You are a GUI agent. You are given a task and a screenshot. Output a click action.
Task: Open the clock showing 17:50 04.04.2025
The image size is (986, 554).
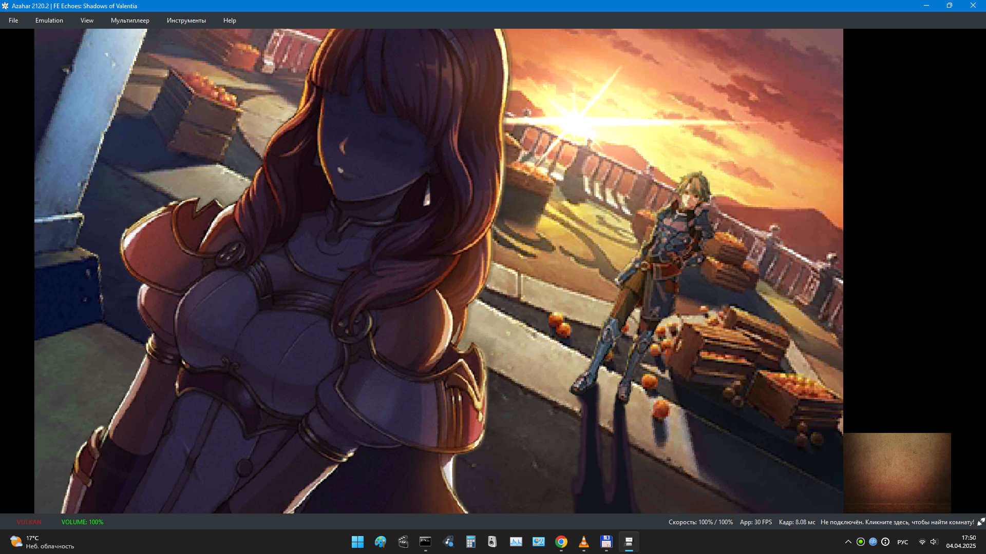961,542
